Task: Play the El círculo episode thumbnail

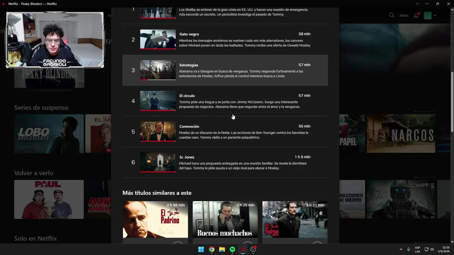Action: tap(158, 101)
